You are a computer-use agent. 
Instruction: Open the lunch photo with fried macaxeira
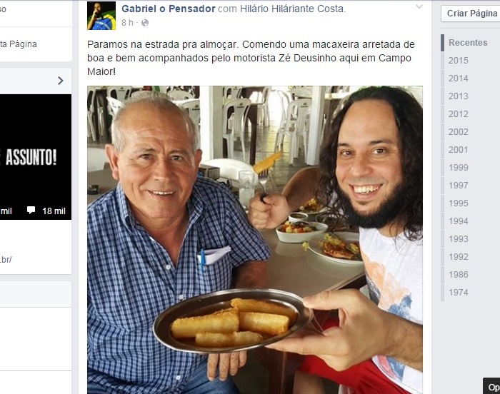tap(255, 240)
